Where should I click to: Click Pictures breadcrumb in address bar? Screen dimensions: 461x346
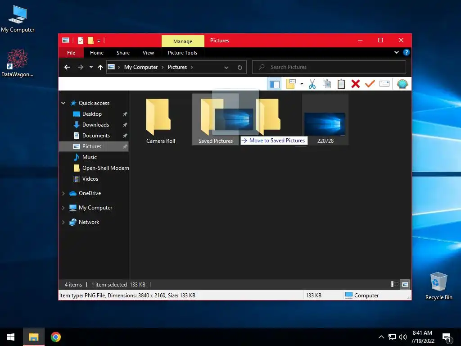point(177,67)
